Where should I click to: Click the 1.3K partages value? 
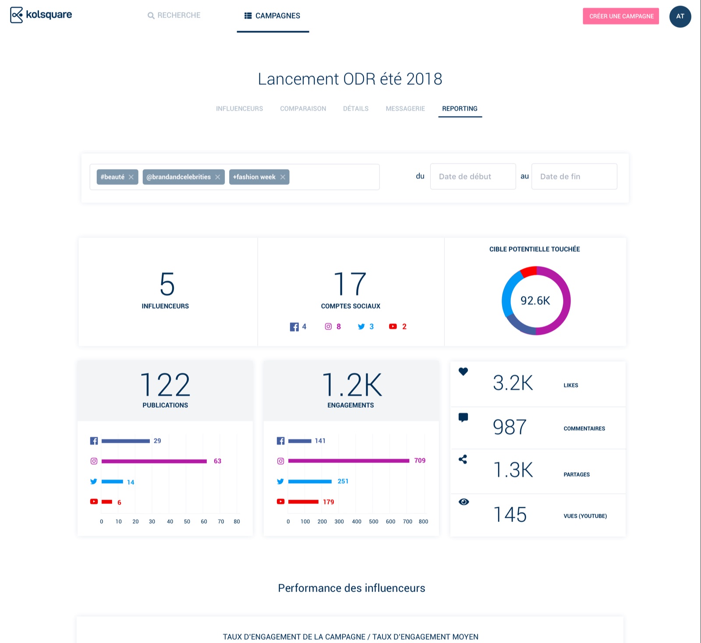point(513,470)
